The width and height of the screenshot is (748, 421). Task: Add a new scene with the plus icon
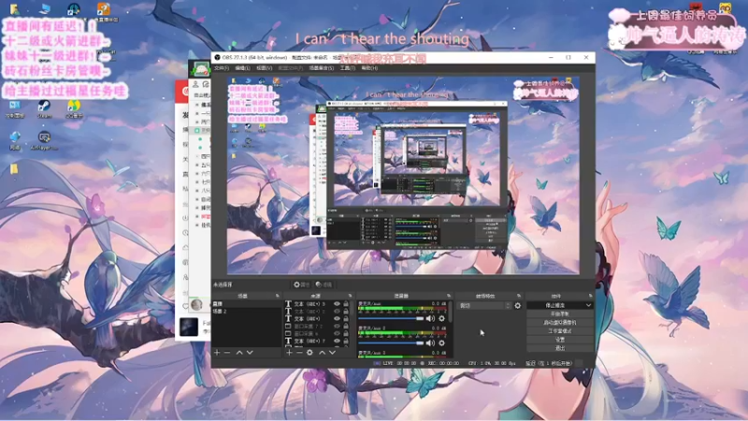tap(217, 353)
